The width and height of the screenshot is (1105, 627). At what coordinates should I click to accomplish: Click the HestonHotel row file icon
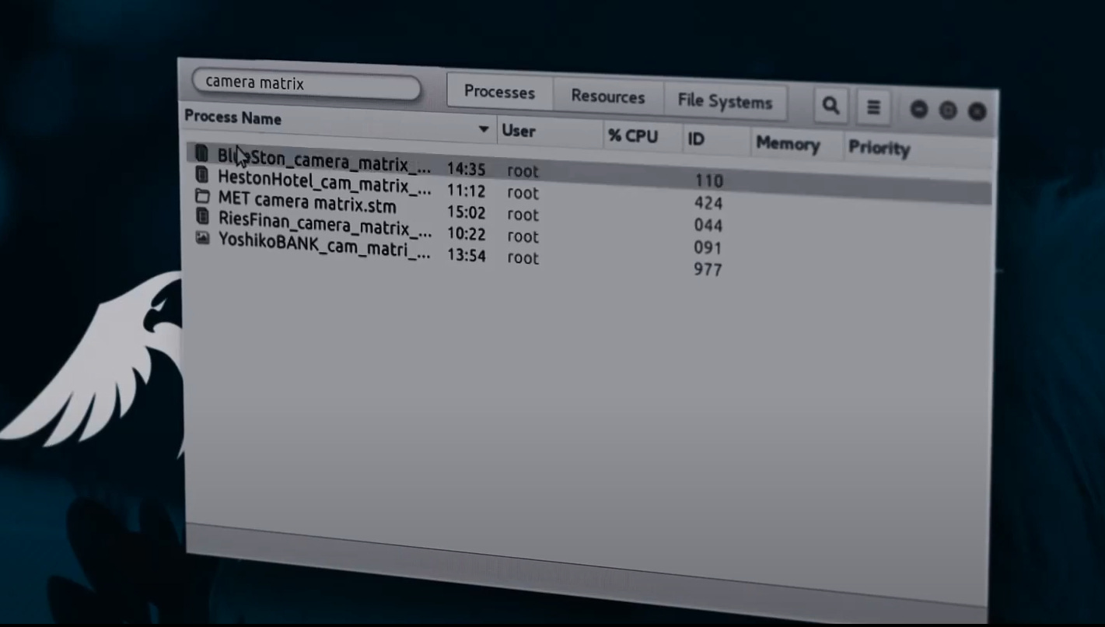(x=202, y=174)
